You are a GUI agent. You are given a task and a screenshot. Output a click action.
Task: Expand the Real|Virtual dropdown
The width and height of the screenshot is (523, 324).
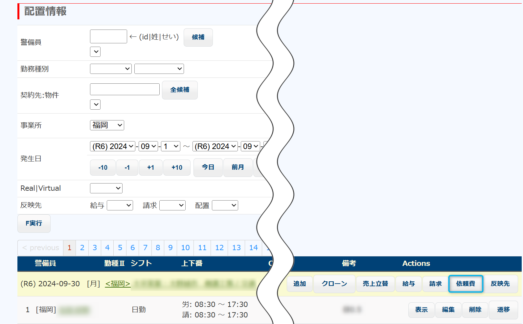[x=106, y=188]
